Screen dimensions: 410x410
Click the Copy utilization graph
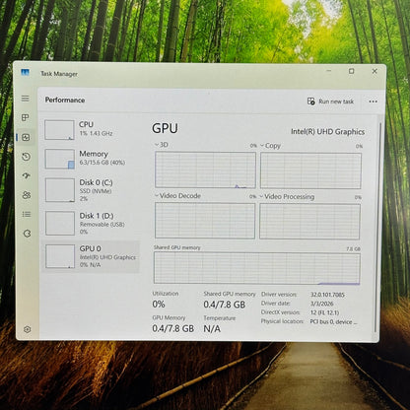[310, 171]
